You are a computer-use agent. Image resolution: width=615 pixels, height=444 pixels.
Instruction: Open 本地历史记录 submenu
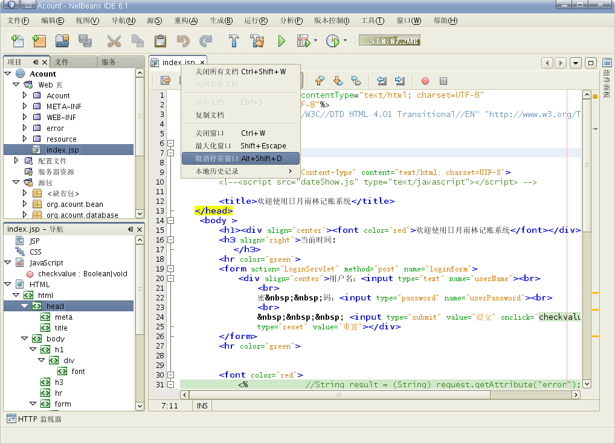click(x=240, y=171)
